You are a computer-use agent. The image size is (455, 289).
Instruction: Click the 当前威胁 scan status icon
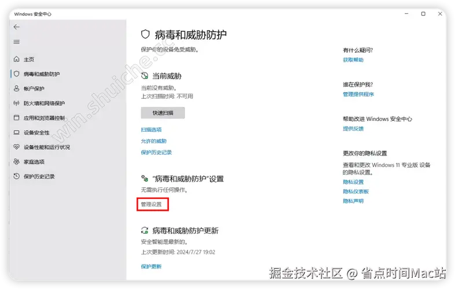tap(145, 76)
